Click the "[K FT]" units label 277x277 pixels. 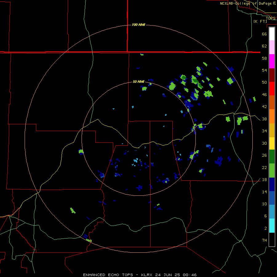tap(260, 21)
